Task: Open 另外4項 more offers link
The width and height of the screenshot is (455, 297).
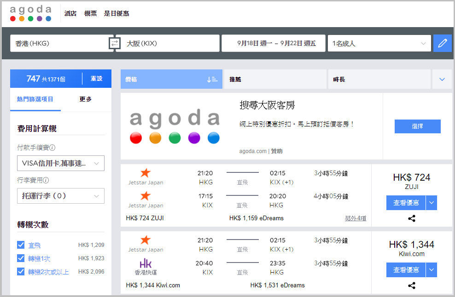Action: coord(355,218)
